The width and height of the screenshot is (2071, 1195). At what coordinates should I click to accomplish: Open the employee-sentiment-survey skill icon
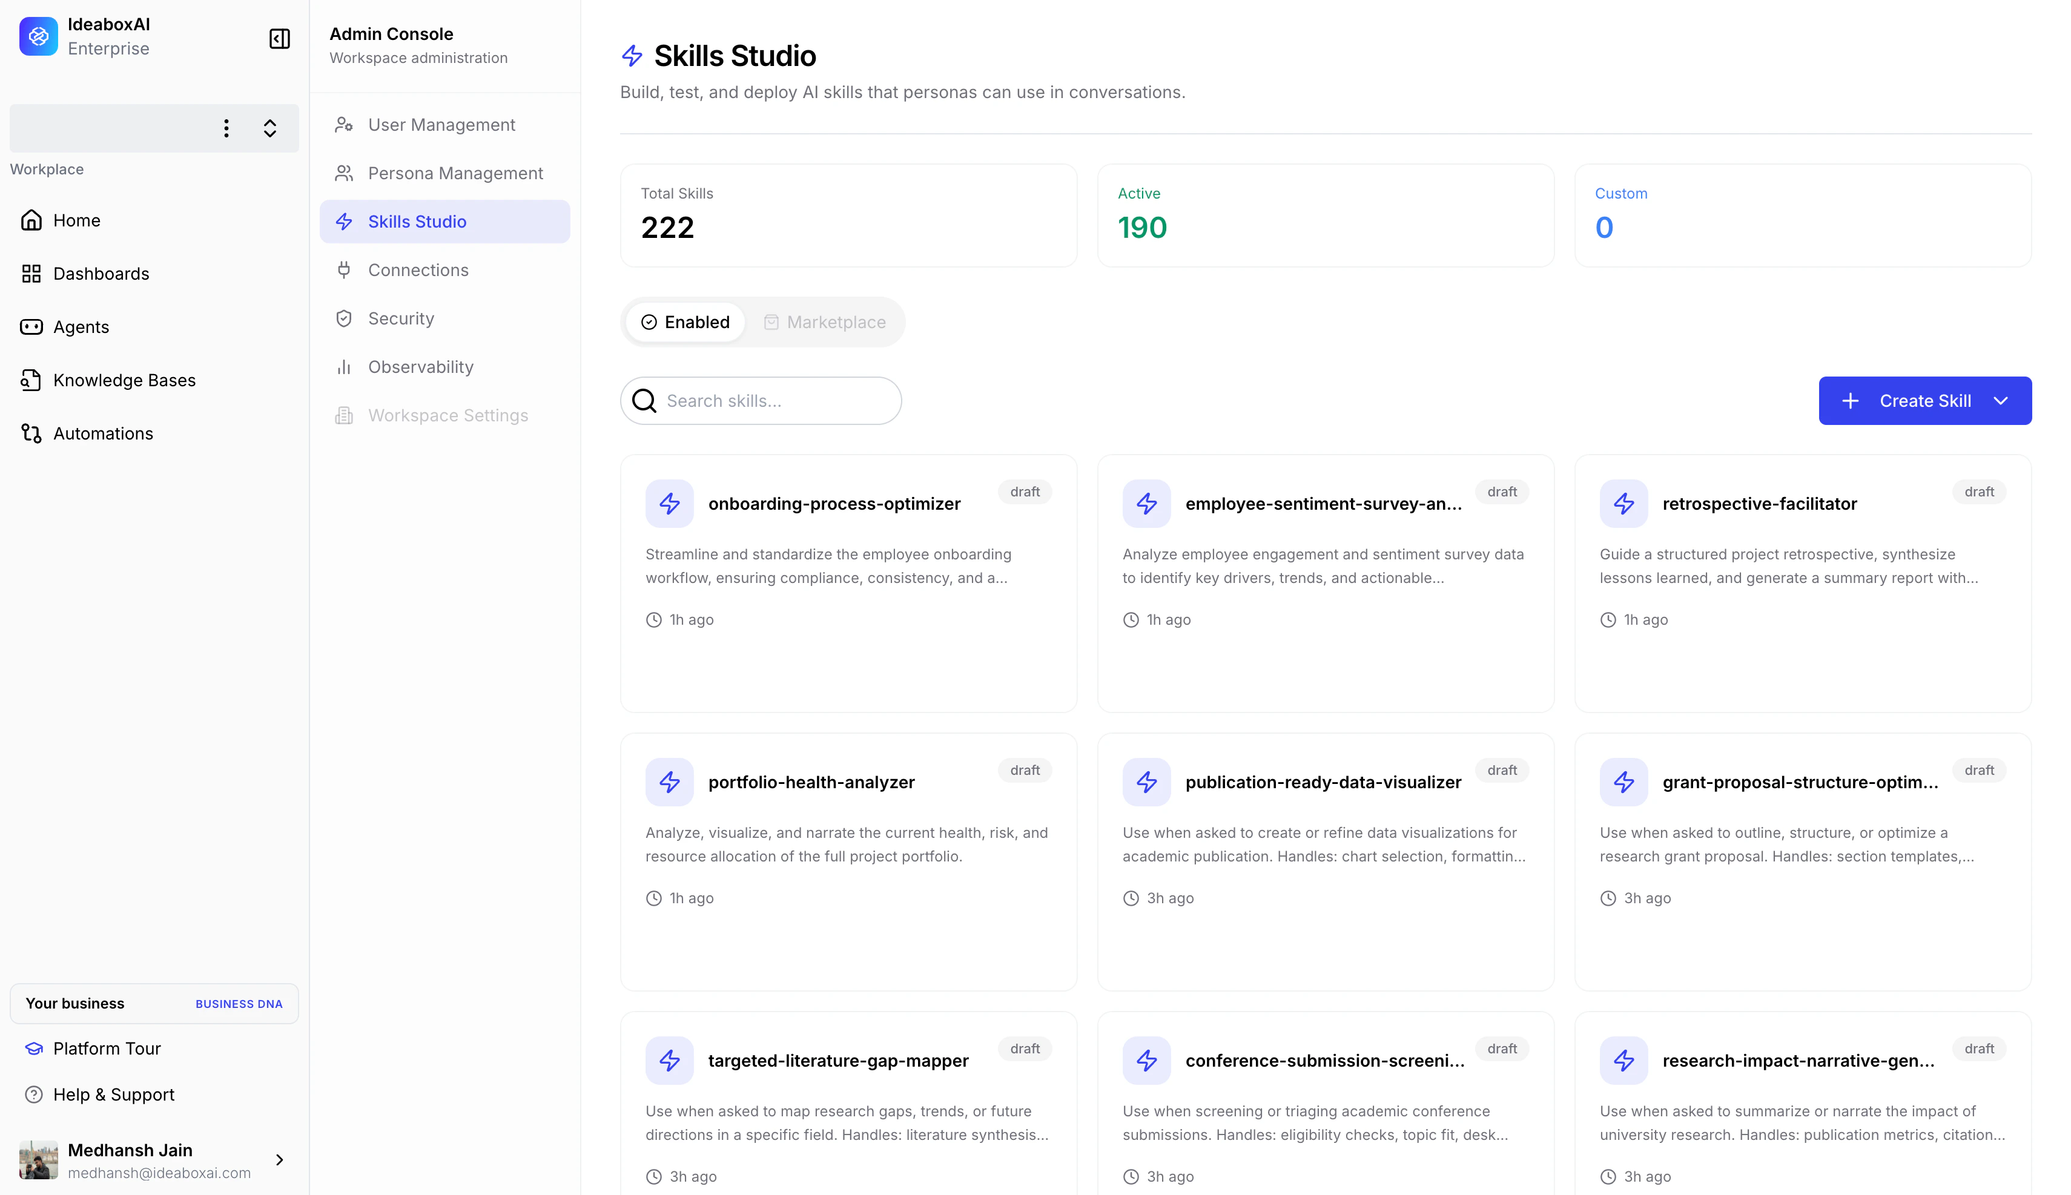[x=1147, y=503]
